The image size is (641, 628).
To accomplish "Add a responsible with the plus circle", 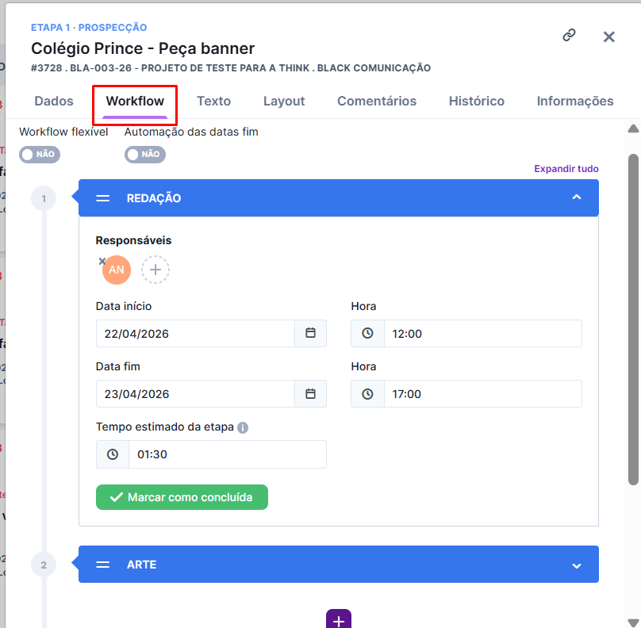I will [155, 270].
